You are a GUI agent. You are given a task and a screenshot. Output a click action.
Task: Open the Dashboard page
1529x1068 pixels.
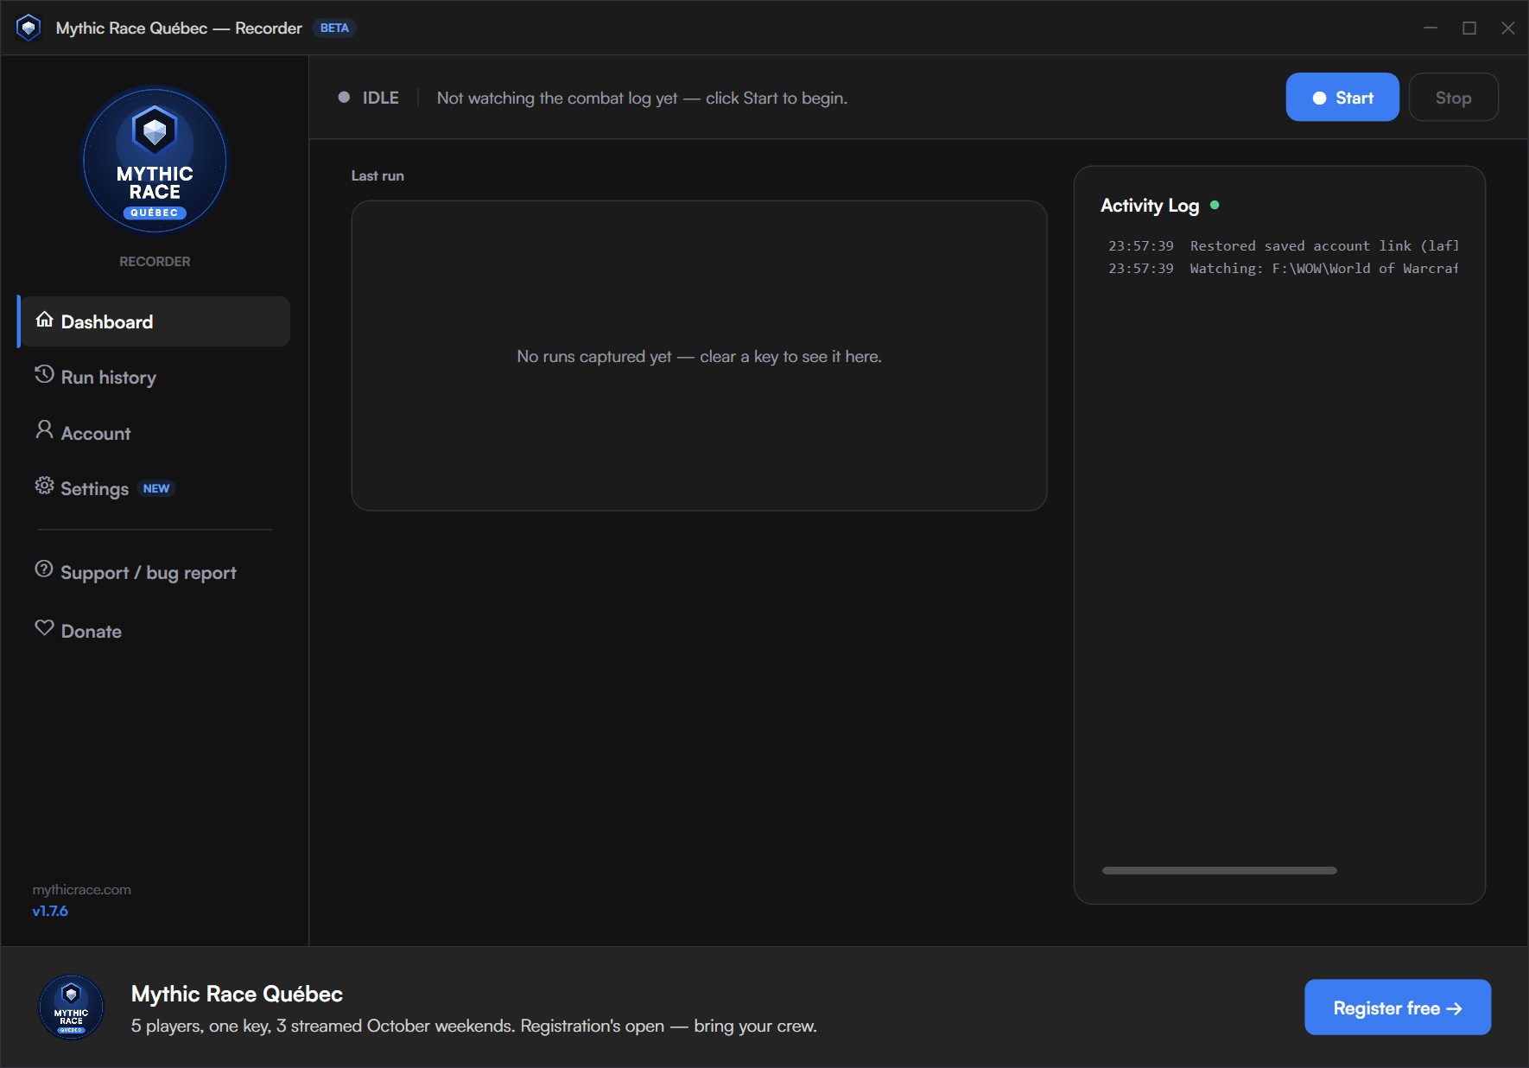point(155,321)
